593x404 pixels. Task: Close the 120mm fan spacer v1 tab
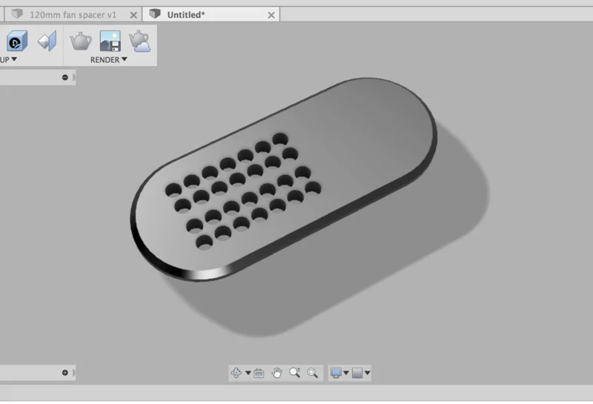tap(133, 15)
